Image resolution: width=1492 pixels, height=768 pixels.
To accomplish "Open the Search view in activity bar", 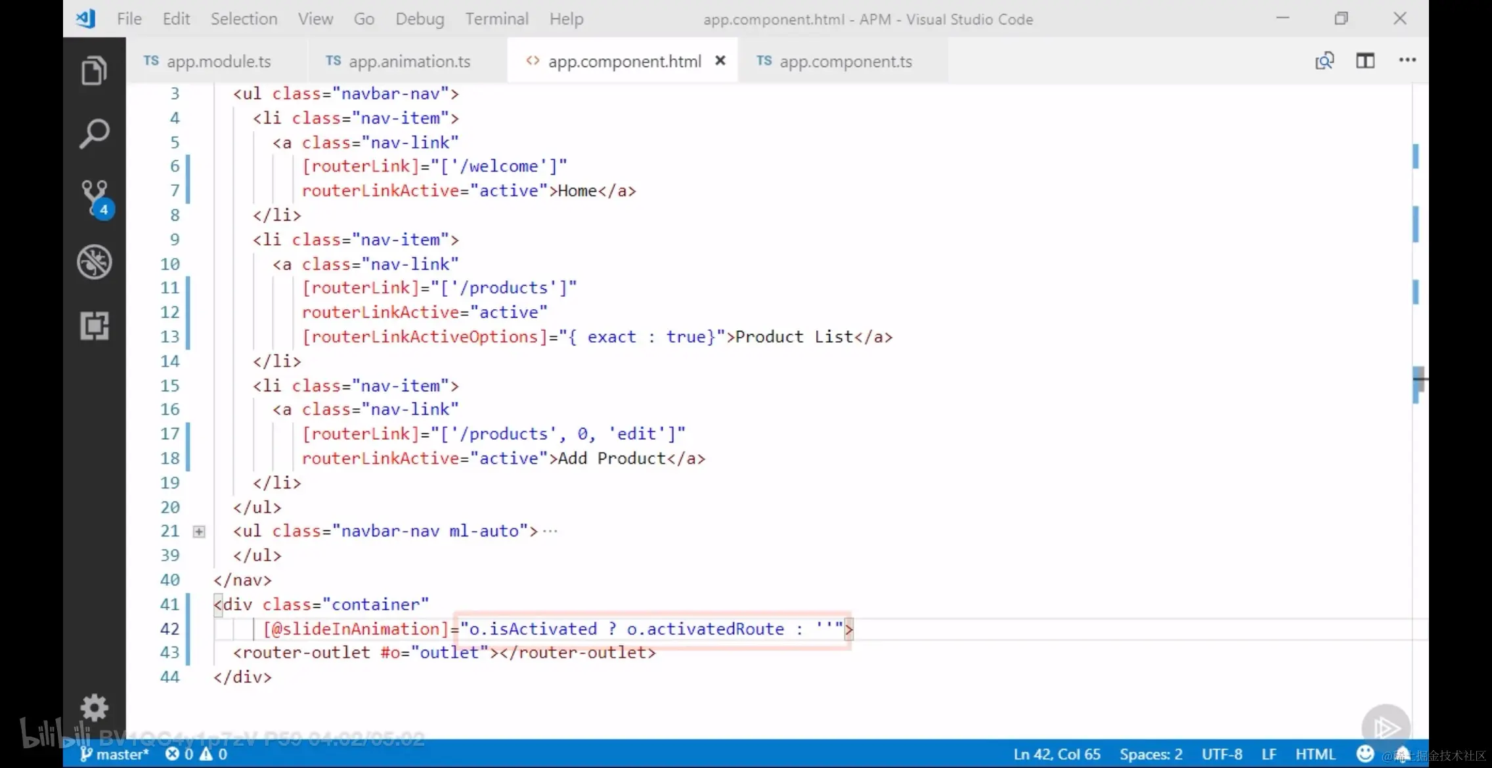I will coord(94,133).
